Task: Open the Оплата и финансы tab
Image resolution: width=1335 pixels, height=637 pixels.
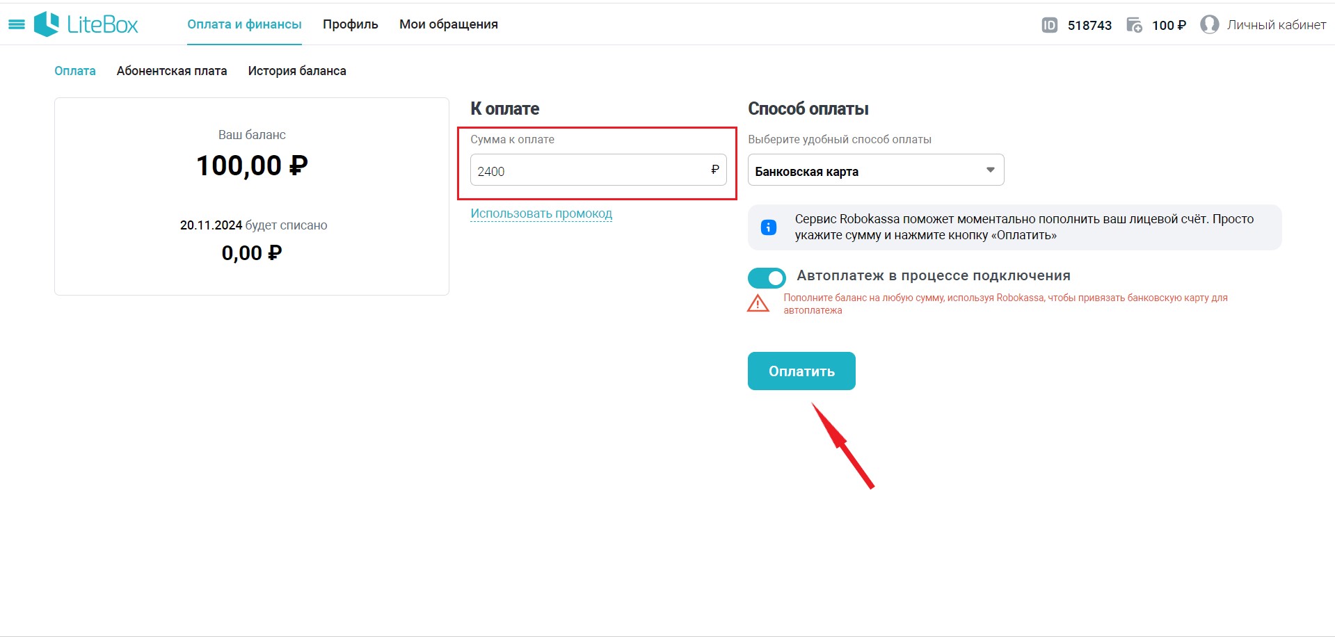Action: 244,24
